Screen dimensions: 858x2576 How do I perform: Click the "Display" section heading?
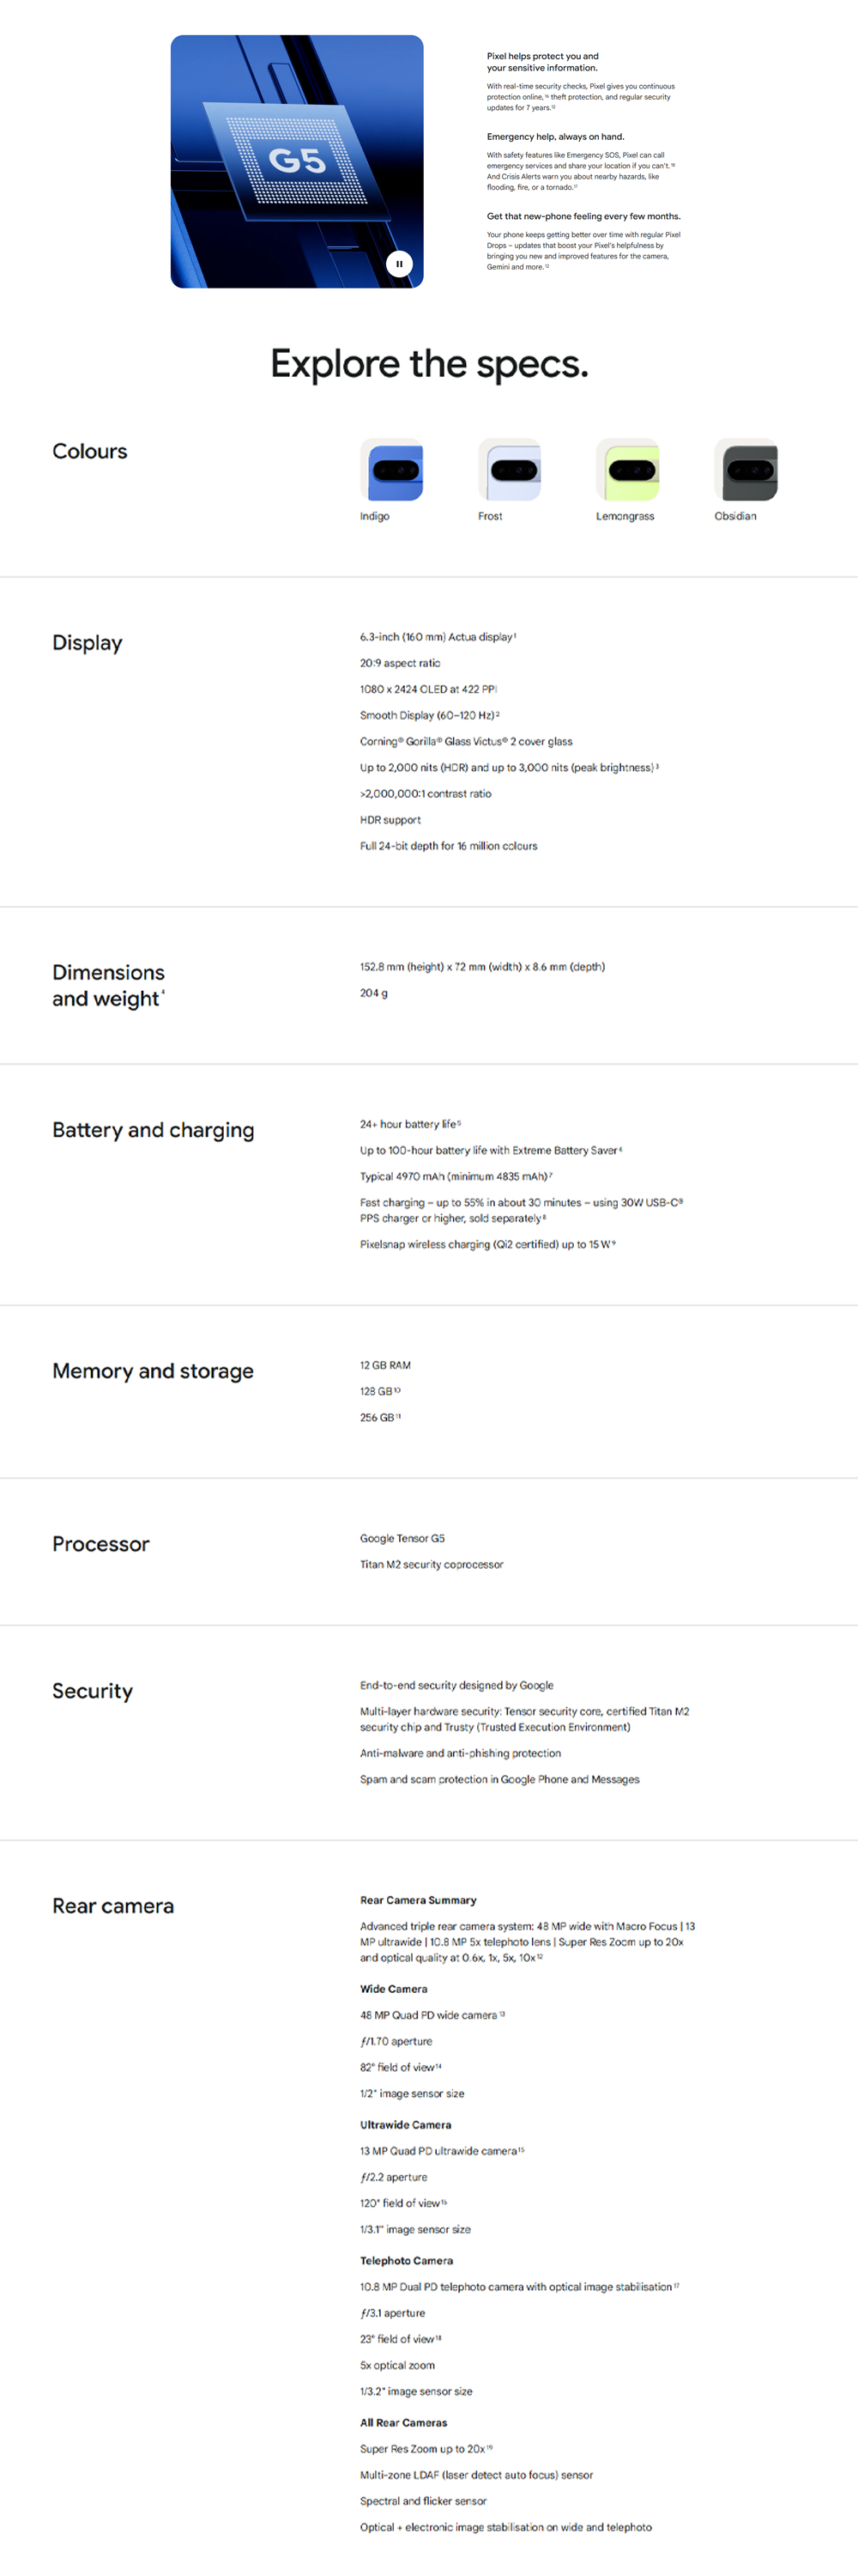click(x=88, y=643)
